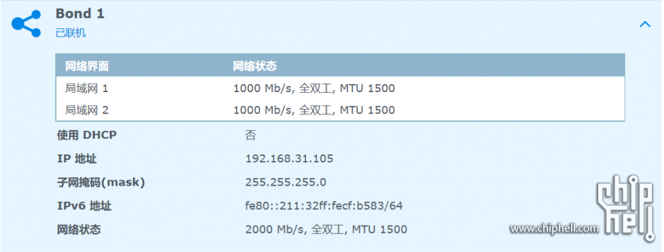Click the 网络状态 column header
Image resolution: width=664 pixels, height=252 pixels.
point(255,66)
